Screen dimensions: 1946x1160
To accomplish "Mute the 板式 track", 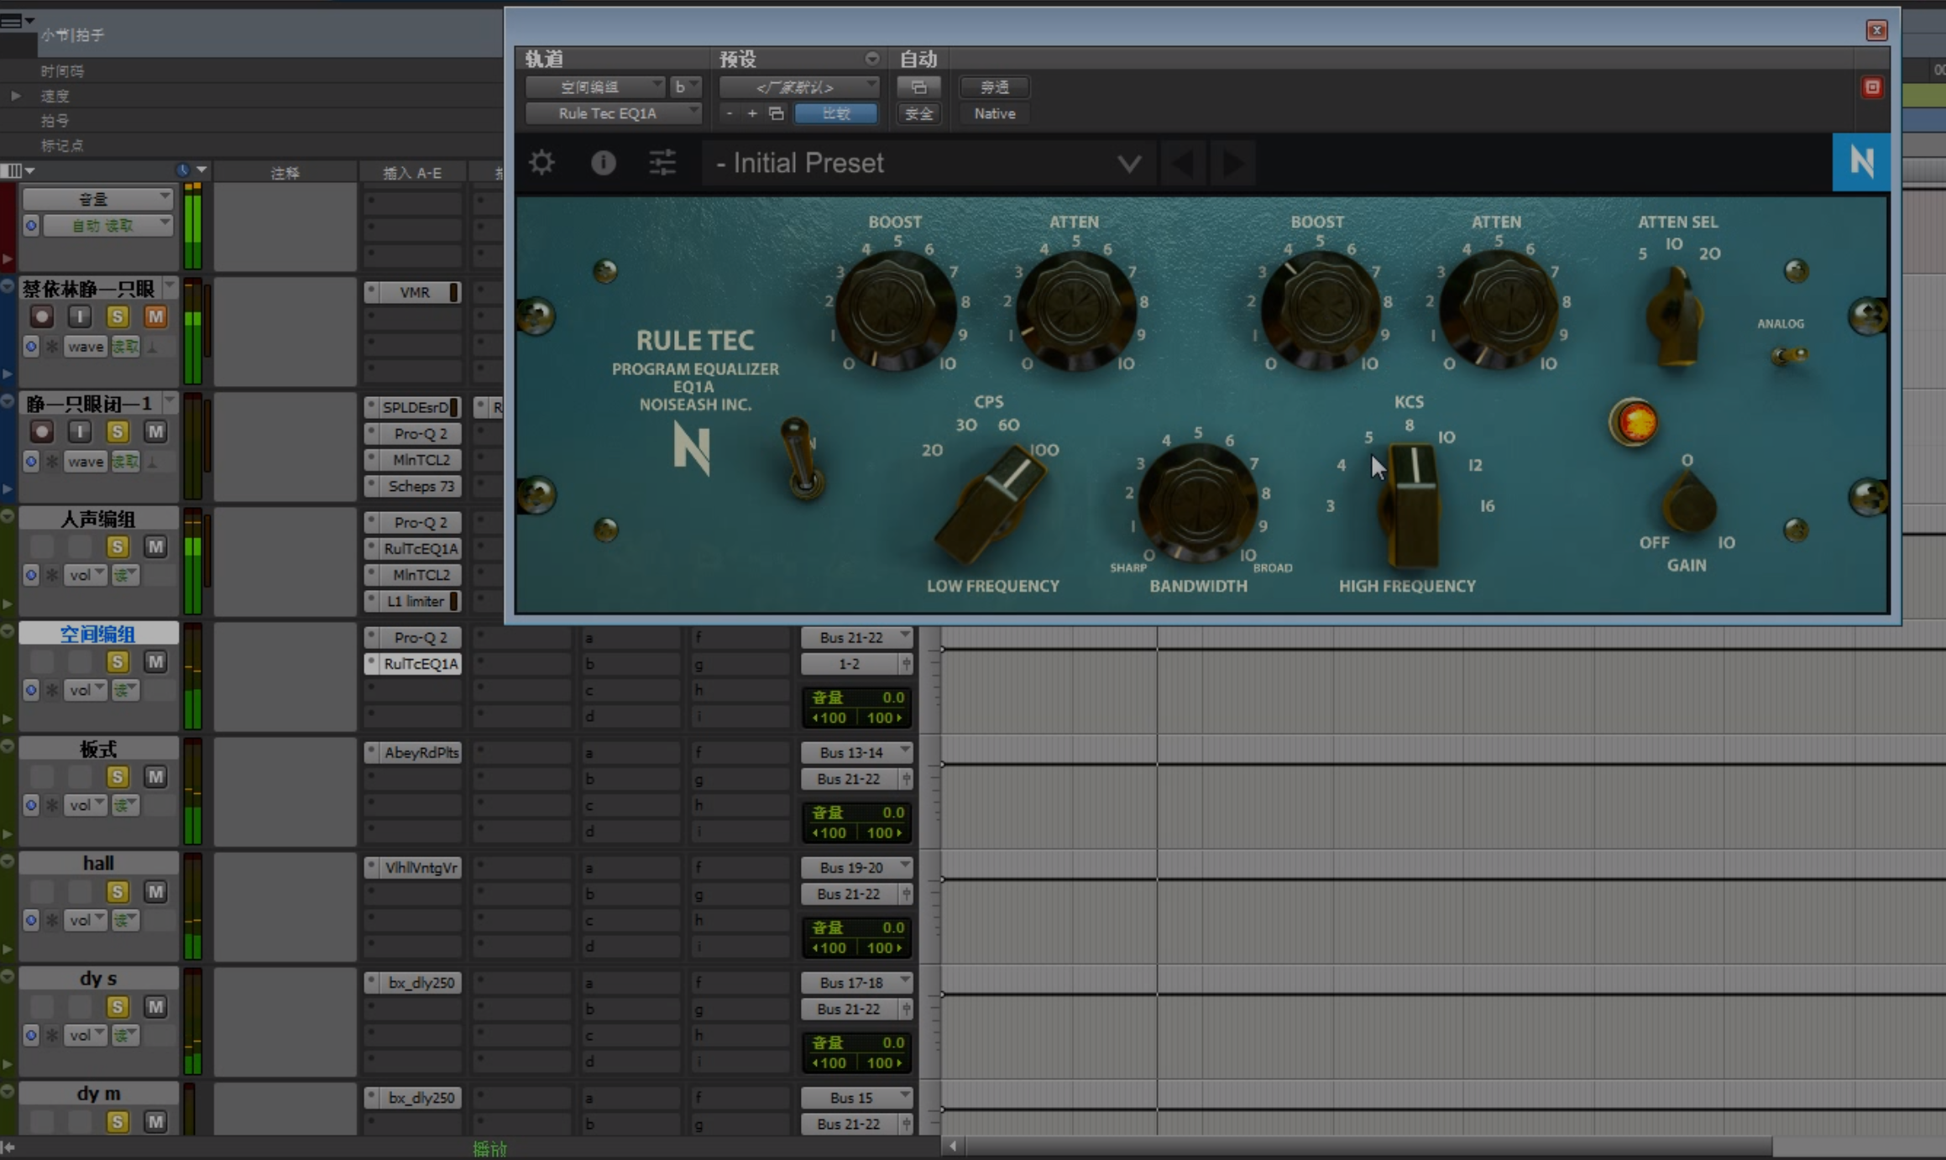I will [x=155, y=776].
